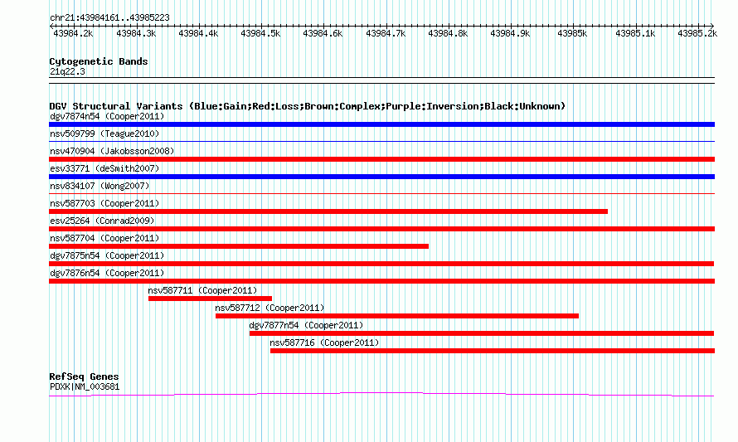The width and height of the screenshot is (738, 442).
Task: Click the RefSeq Genes track title
Action: 84,376
